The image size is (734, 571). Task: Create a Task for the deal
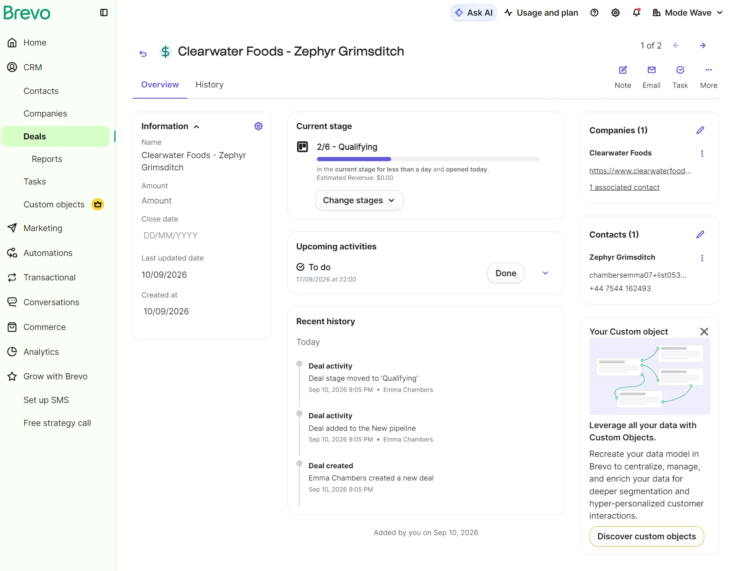[680, 77]
